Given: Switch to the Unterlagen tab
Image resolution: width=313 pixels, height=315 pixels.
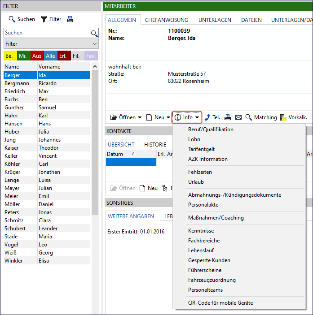Looking at the screenshot, I should point(215,20).
